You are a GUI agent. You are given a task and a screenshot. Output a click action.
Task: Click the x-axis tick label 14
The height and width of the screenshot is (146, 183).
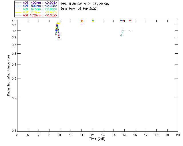[x=114, y=135]
